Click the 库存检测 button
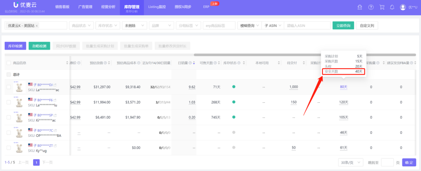Viewport: 421px width, 171px height. point(15,46)
